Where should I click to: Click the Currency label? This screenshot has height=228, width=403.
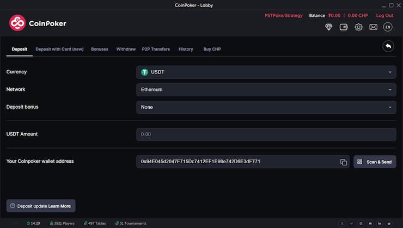[16, 72]
